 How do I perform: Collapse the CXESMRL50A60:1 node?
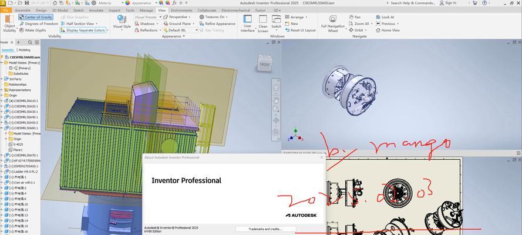pyautogui.click(x=2, y=128)
